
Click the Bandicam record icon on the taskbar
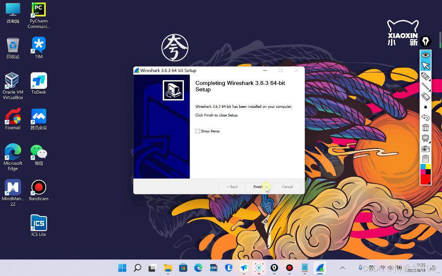coord(290,268)
